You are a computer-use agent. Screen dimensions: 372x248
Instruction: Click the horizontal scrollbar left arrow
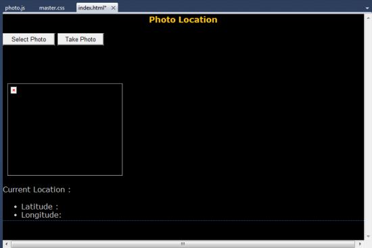point(7,244)
